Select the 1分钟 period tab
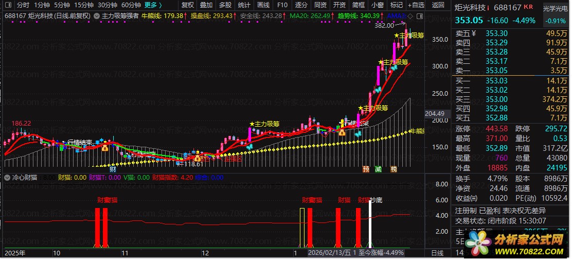572x260 pixels. 42,5
